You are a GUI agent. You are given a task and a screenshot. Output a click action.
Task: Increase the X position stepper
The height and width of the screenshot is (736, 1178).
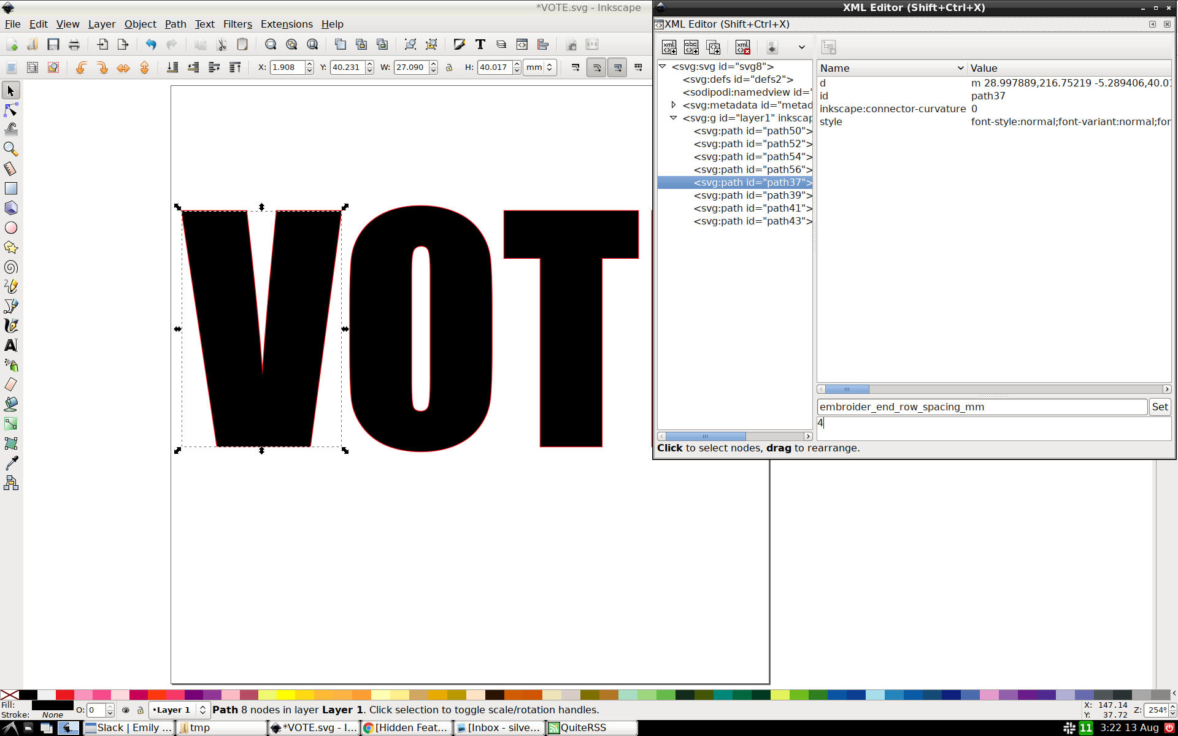click(x=310, y=64)
